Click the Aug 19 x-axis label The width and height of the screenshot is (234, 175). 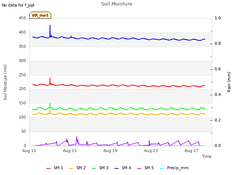coord(110,151)
